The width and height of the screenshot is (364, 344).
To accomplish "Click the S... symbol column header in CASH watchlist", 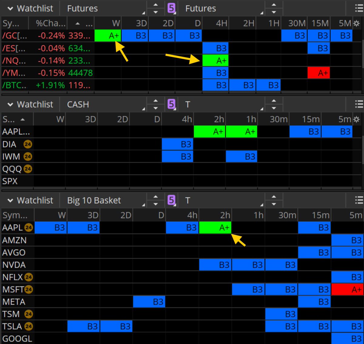I will (17, 119).
